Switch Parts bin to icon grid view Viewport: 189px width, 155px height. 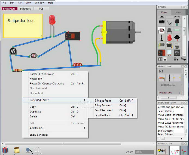[160, 59]
